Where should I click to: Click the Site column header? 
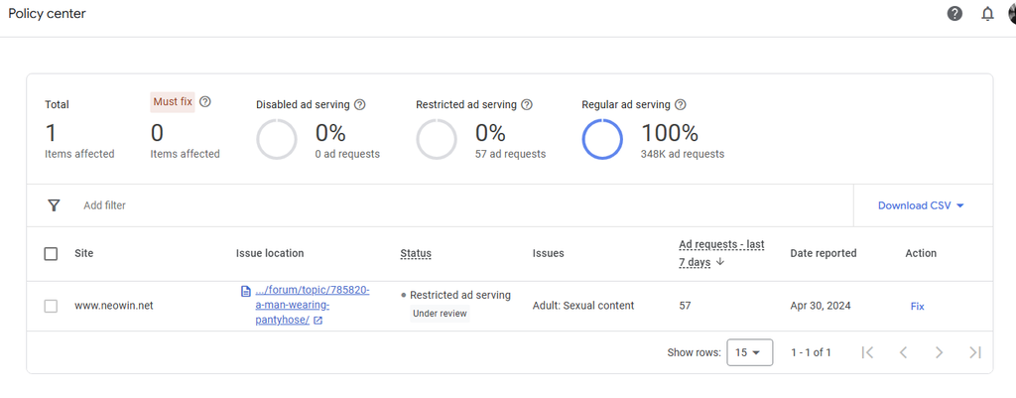[x=83, y=253]
